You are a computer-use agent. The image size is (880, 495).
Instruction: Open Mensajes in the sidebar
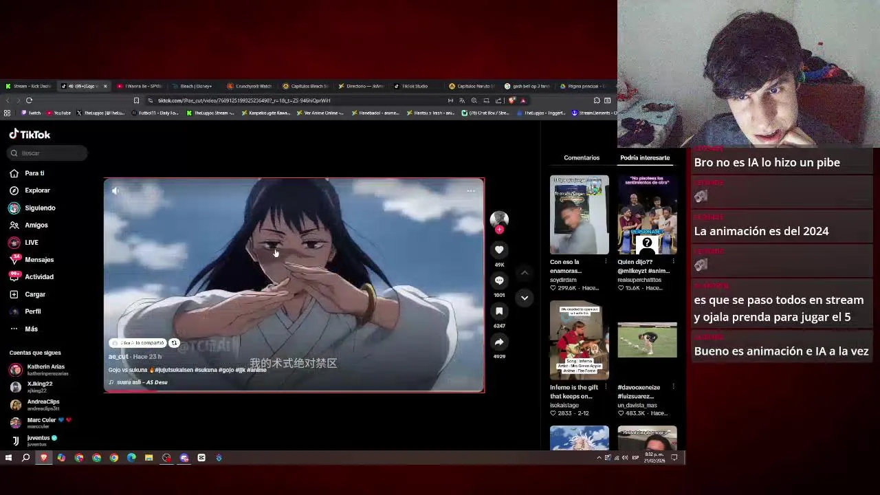32,259
